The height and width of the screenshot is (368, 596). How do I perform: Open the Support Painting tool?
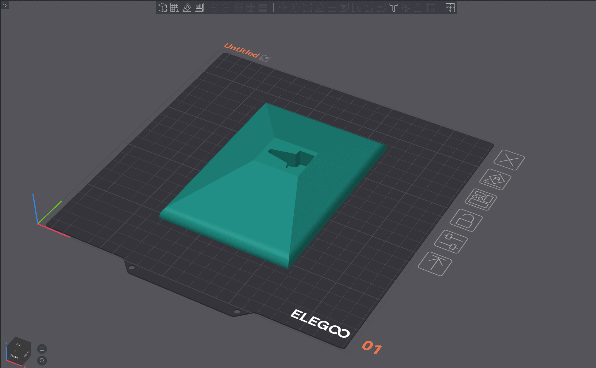click(356, 8)
